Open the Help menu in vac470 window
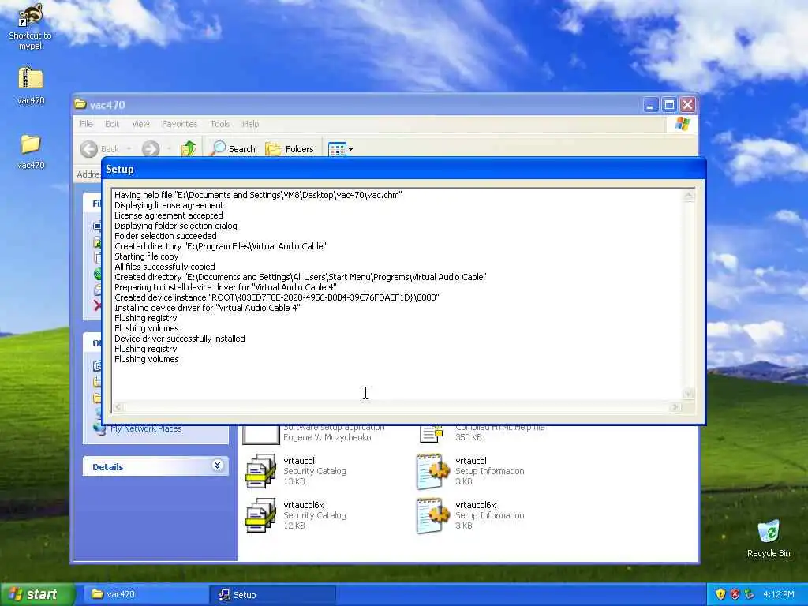The width and height of the screenshot is (808, 606). (x=250, y=124)
